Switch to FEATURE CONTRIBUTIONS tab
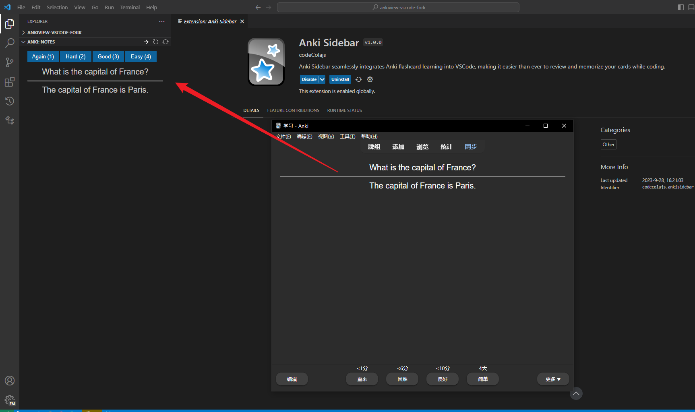Image resolution: width=695 pixels, height=412 pixels. pyautogui.click(x=293, y=110)
